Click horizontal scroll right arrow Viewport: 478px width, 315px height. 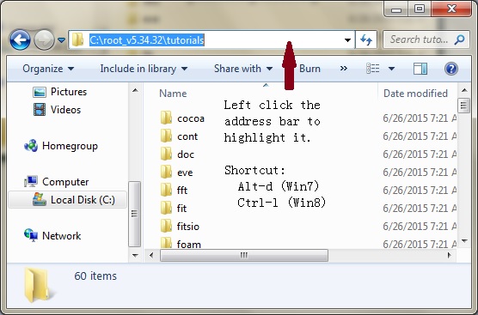pos(449,255)
